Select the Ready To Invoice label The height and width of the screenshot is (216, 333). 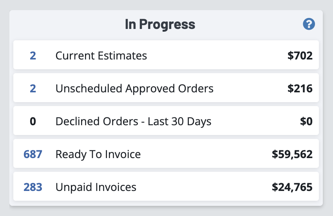98,154
